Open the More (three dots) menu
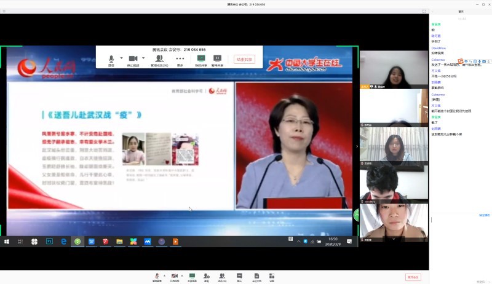 point(180,59)
